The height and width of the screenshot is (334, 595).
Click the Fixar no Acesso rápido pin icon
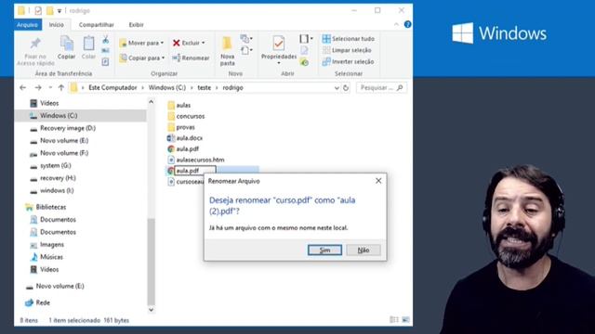coord(35,44)
